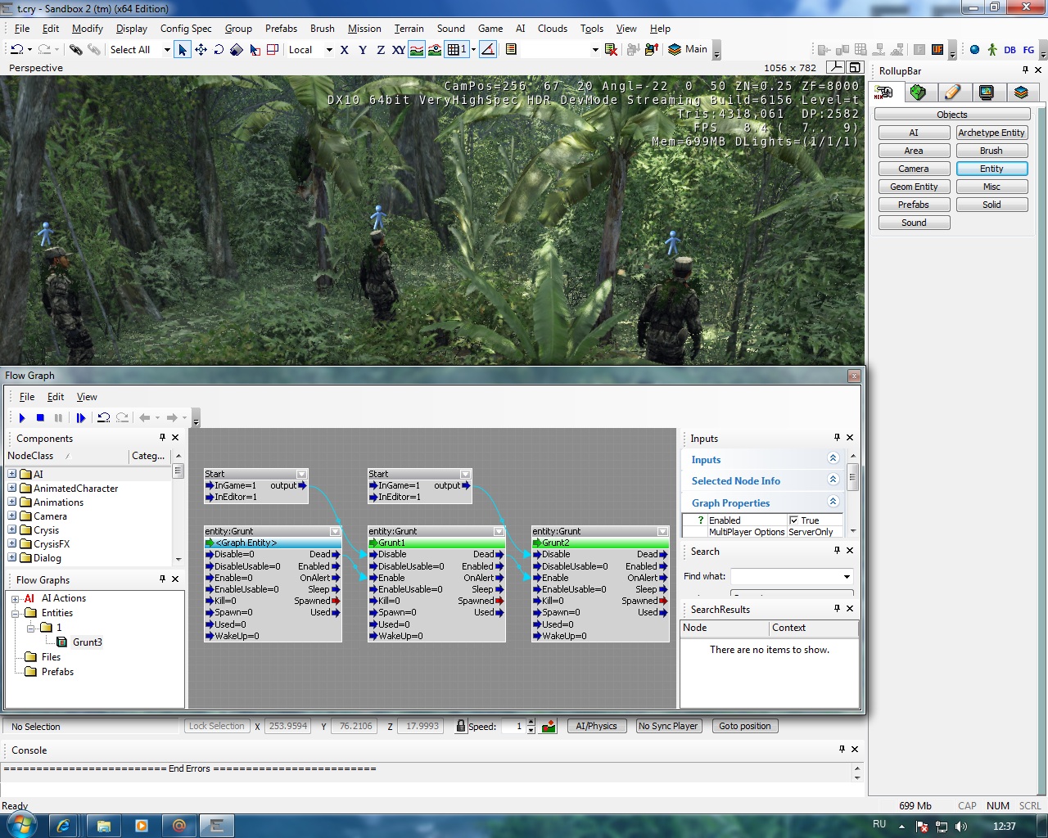This screenshot has height=838, width=1048.
Task: Click the green AI figure toolbar icon
Action: [992, 50]
